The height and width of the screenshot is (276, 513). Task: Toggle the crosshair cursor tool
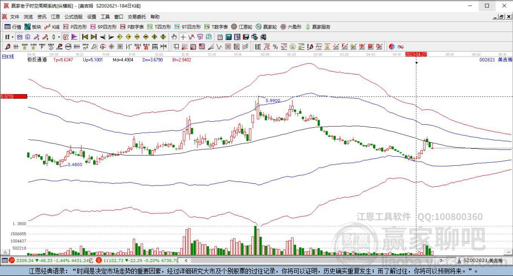183,37
